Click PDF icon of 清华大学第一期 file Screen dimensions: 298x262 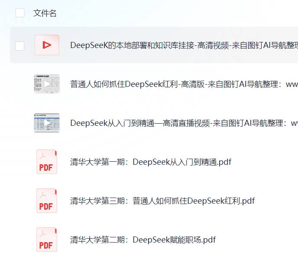pyautogui.click(x=47, y=162)
